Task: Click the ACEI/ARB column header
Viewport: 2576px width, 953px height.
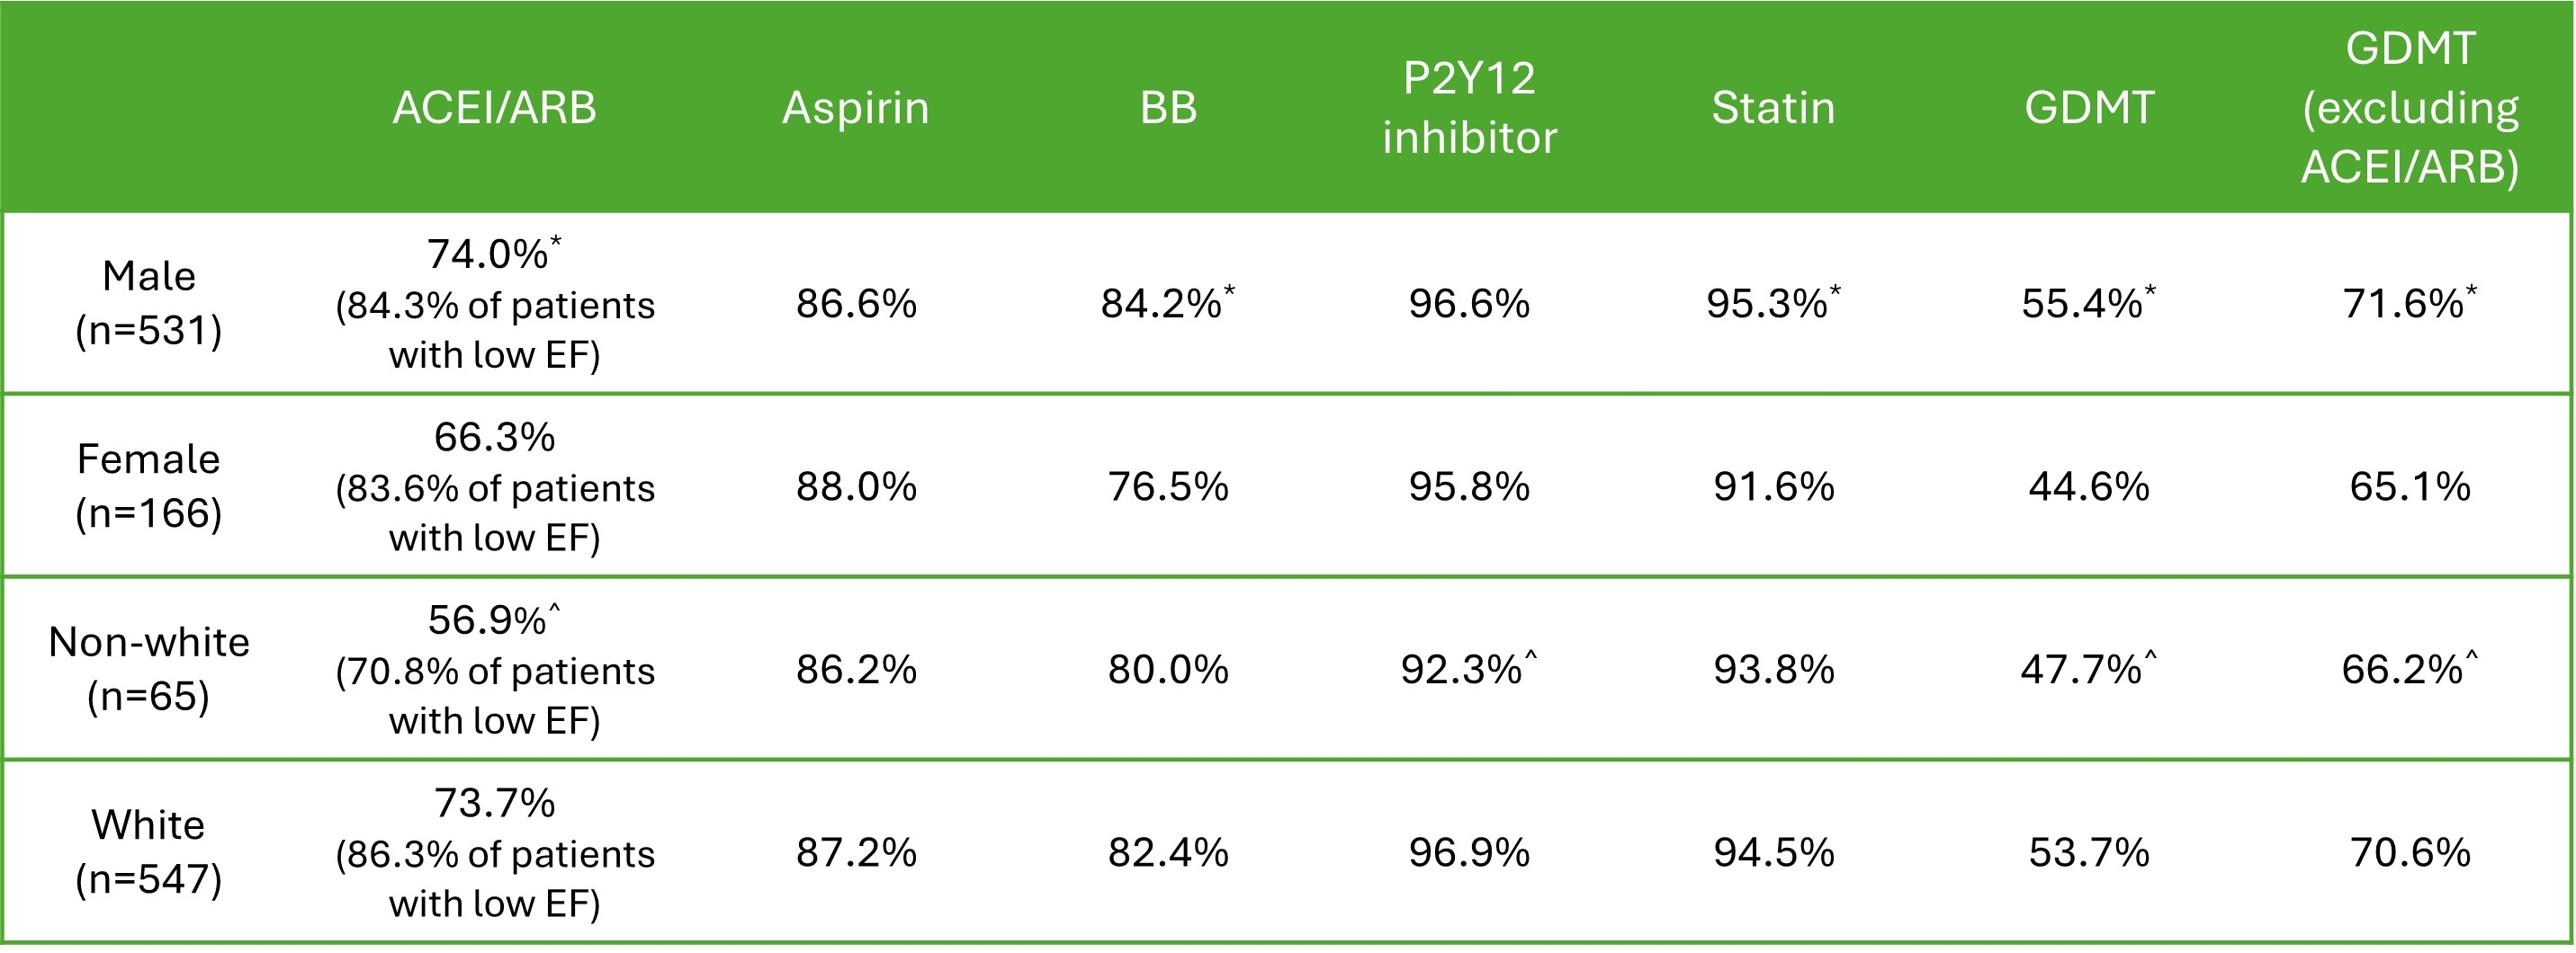Action: click(494, 108)
